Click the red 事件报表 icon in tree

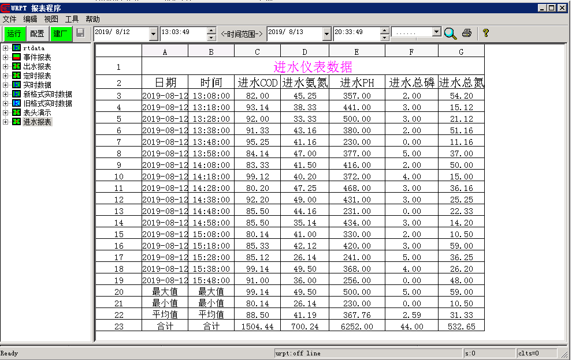click(16, 57)
